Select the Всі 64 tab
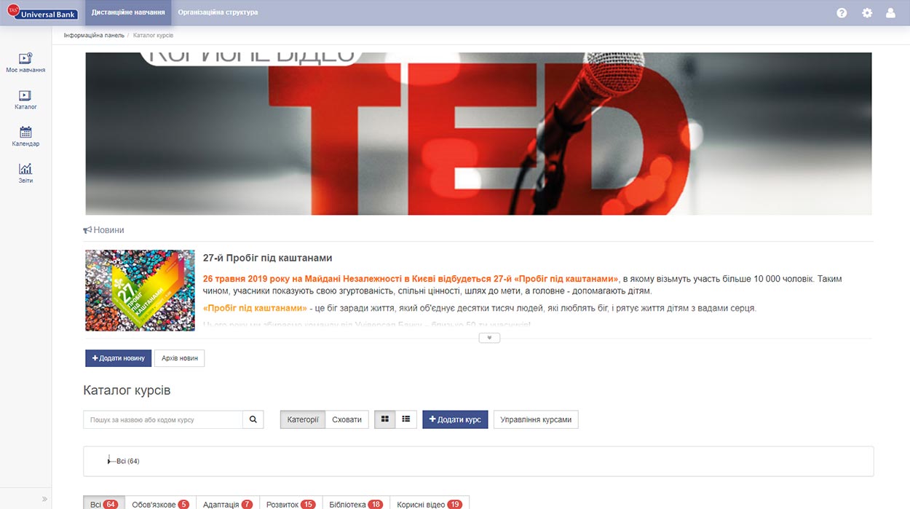Screen dimensions: 910x509 point(103,503)
